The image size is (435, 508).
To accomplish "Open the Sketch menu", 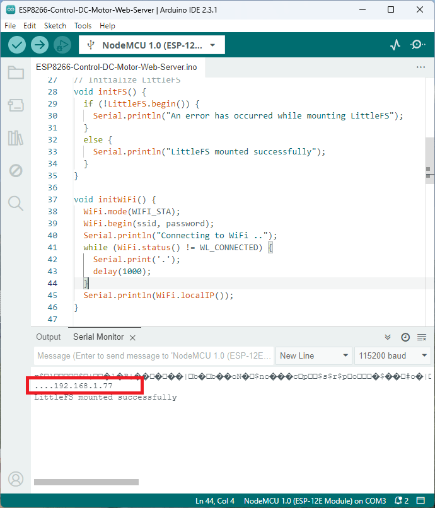I will [55, 26].
